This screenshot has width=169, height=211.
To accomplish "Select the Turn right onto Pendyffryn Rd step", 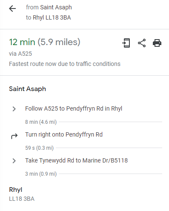I will tap(64, 134).
